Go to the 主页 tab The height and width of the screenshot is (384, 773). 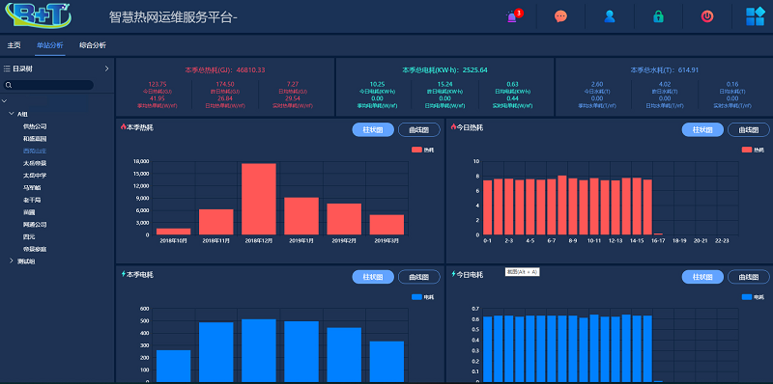click(x=14, y=45)
